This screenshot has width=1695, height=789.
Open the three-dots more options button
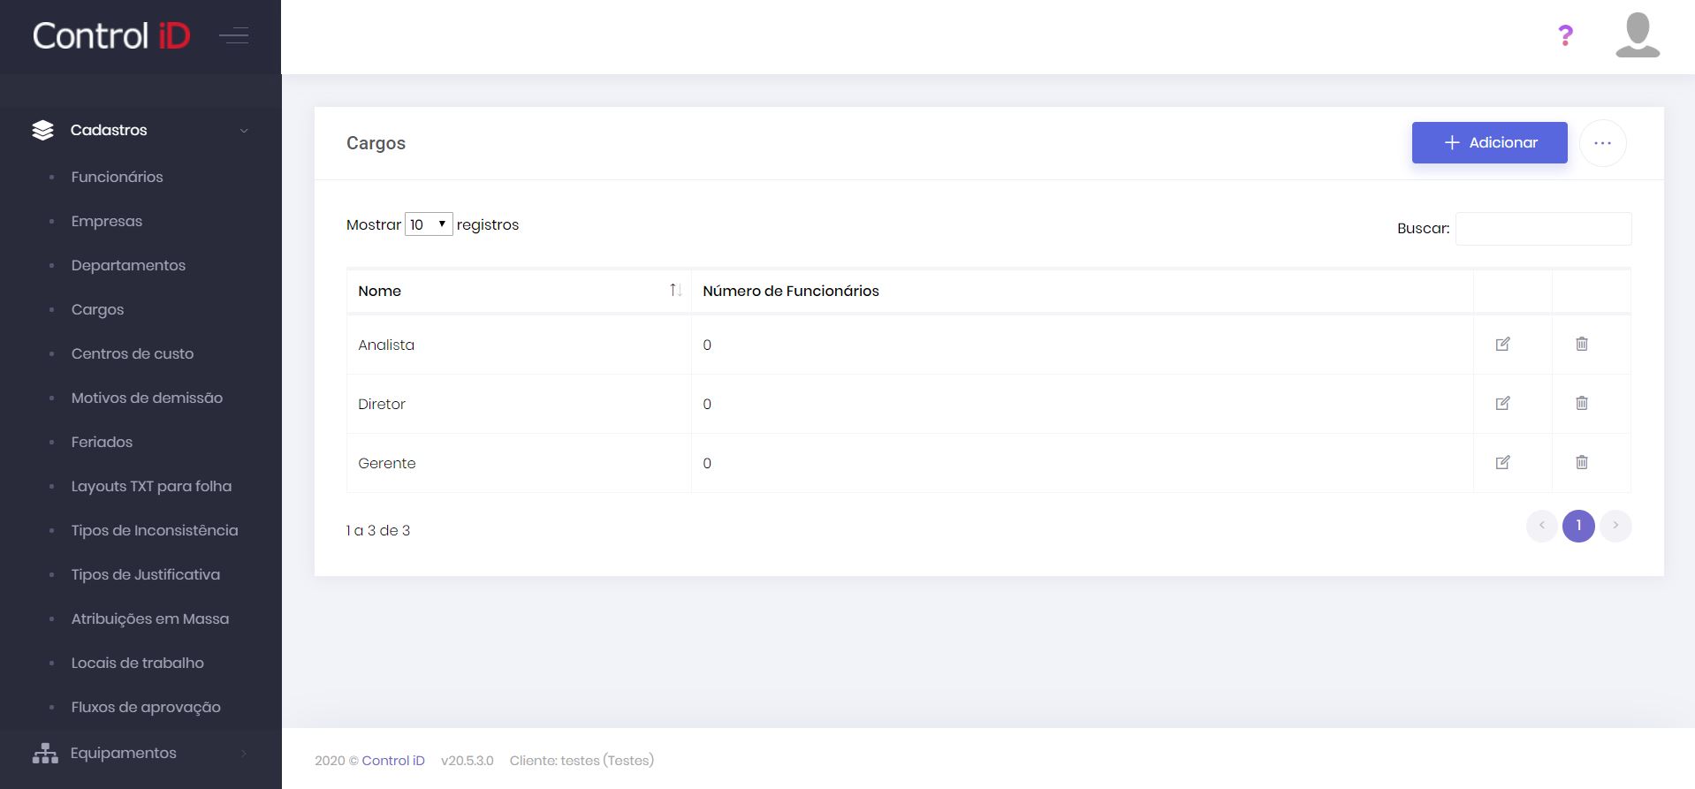pyautogui.click(x=1602, y=143)
